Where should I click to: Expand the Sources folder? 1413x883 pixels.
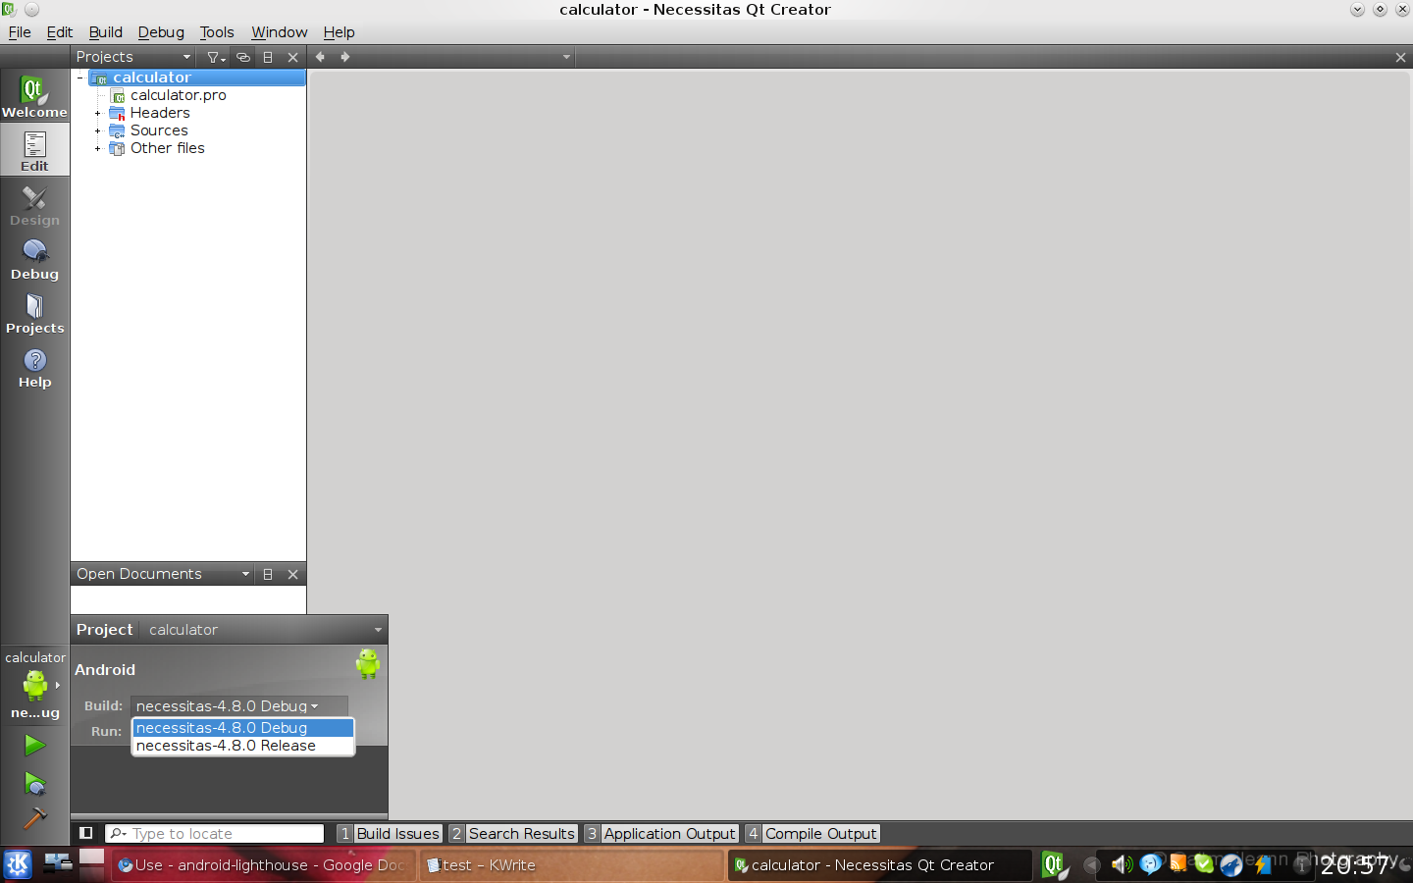(x=98, y=131)
